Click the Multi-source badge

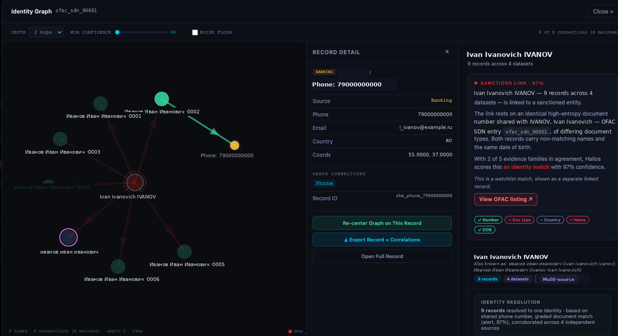point(558,279)
